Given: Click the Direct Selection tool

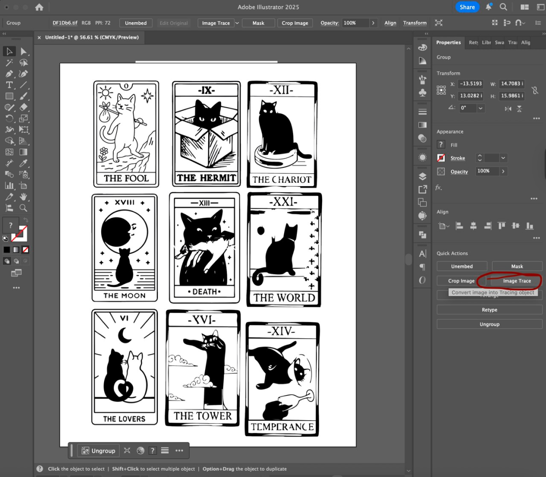Looking at the screenshot, I should click(x=23, y=51).
